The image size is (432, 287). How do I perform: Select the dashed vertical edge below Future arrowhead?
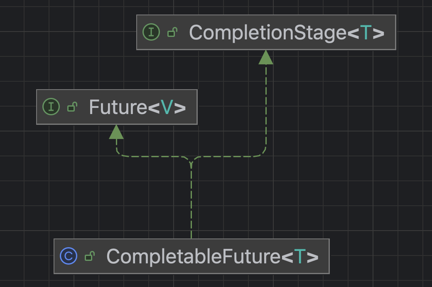[116, 145]
